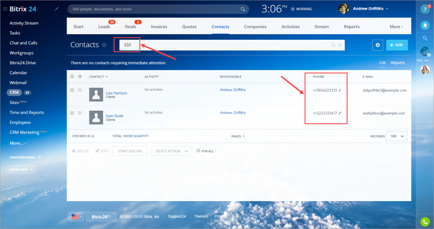Viewport: 434px width, 229px height.
Task: Click the Show Quantity link
Action: coord(136,136)
